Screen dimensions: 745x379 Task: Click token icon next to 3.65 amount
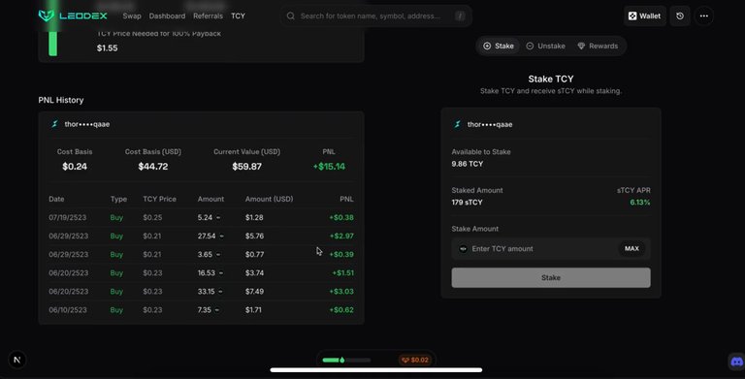pos(218,255)
